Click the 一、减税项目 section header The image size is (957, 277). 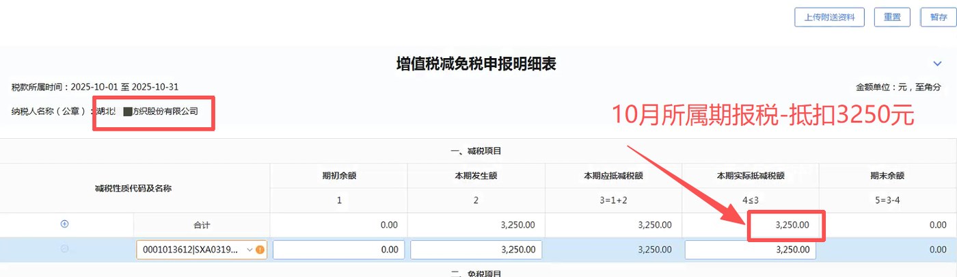(x=476, y=150)
